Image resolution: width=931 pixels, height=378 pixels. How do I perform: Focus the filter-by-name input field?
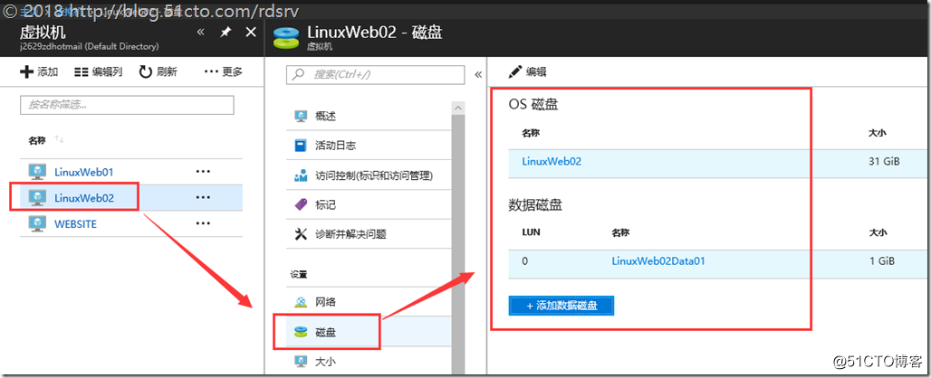(x=127, y=105)
